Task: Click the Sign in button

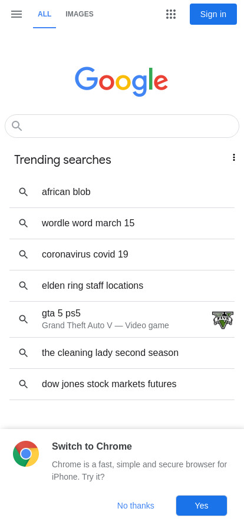Action: pyautogui.click(x=213, y=14)
